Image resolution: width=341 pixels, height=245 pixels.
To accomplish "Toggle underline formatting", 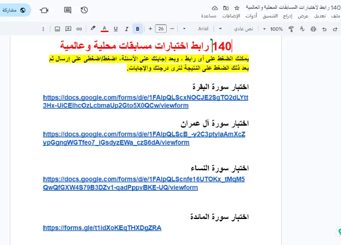I will click(116, 29).
